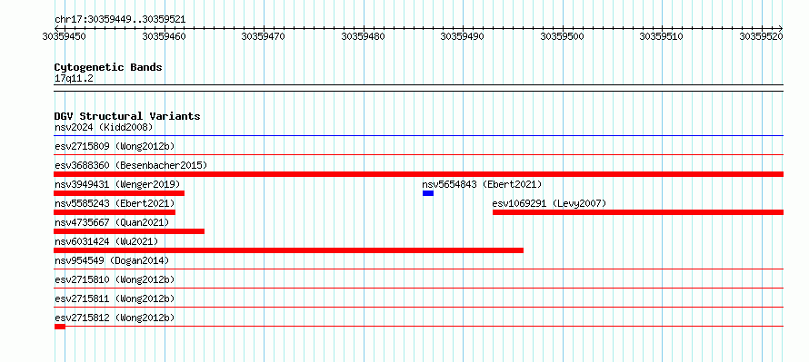Open the nsv5585243 (Ebert2021) label
This screenshot has height=362, width=809.
pos(115,203)
